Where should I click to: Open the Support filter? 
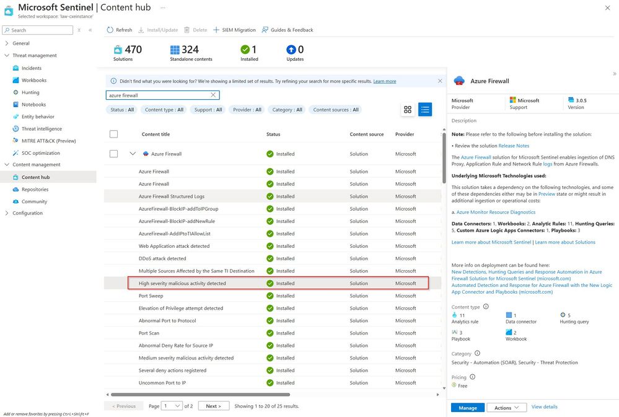click(208, 110)
